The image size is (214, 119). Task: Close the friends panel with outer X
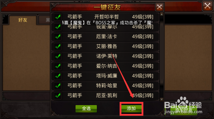207,6
